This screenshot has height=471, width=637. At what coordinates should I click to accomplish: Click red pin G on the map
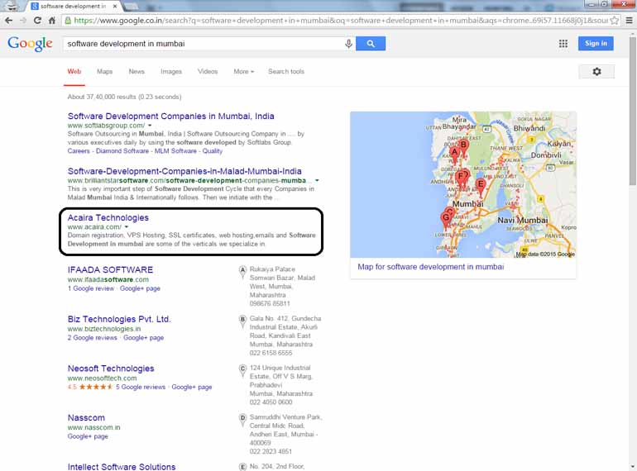[x=446, y=219]
